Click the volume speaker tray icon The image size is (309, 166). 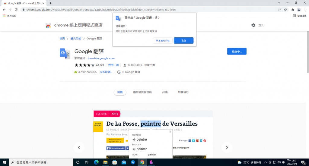coord(279,162)
